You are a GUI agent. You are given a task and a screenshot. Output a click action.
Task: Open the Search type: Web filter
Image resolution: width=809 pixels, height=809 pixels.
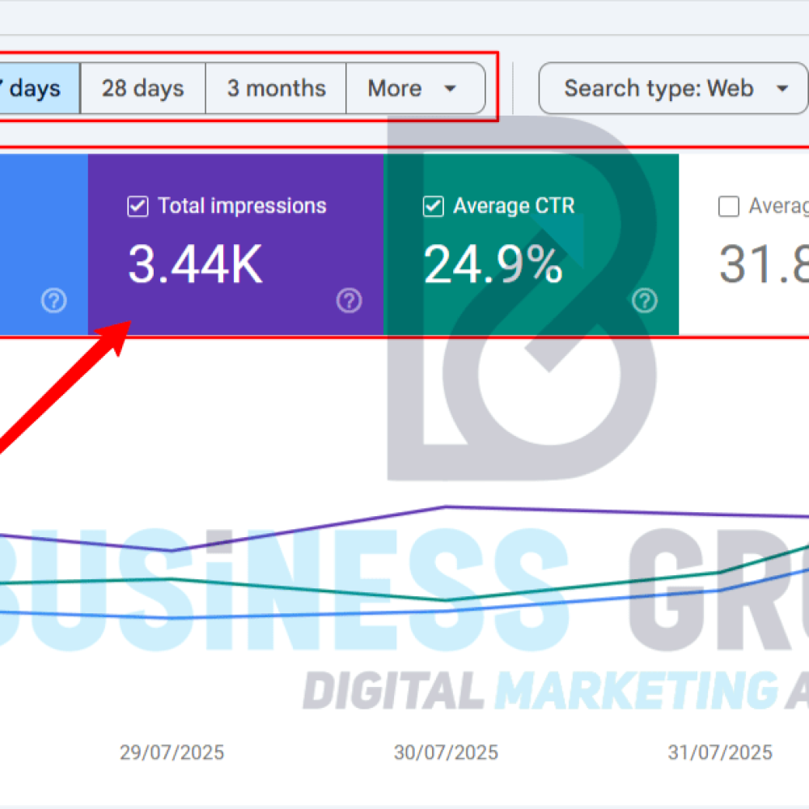673,88
